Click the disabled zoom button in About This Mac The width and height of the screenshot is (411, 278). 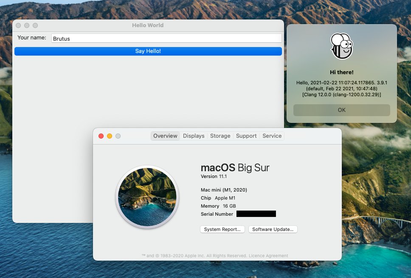click(x=118, y=136)
